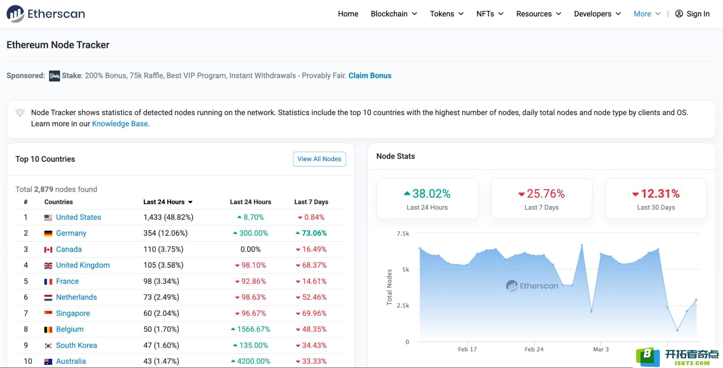Image resolution: width=723 pixels, height=368 pixels.
Task: Open the Blockchain dropdown menu
Action: (394, 14)
